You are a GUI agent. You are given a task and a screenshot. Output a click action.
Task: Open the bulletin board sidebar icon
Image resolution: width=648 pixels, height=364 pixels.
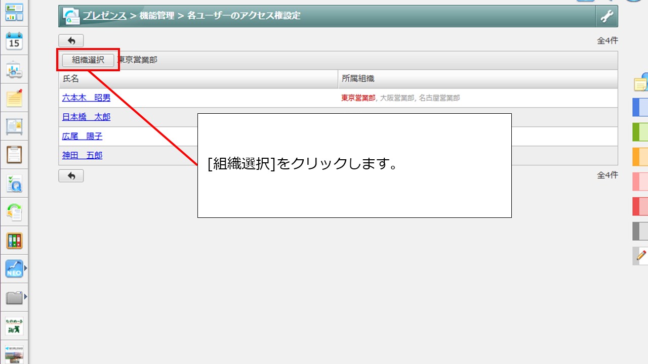point(14,126)
